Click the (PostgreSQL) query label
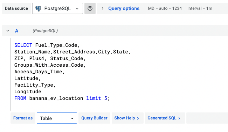 tap(45, 31)
